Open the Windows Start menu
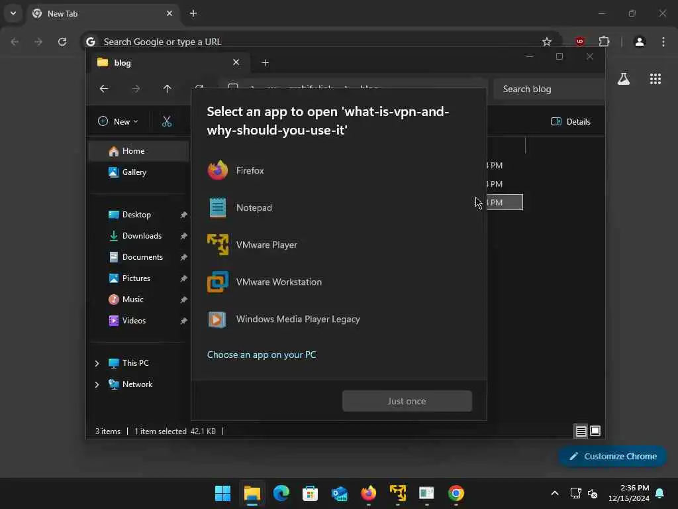This screenshot has height=509, width=678. pyautogui.click(x=222, y=493)
